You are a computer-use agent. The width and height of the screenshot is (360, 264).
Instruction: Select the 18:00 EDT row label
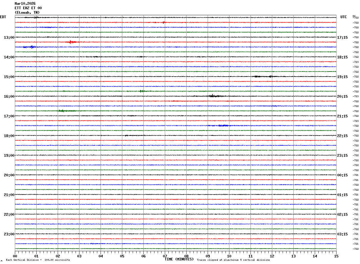[x=9, y=136]
